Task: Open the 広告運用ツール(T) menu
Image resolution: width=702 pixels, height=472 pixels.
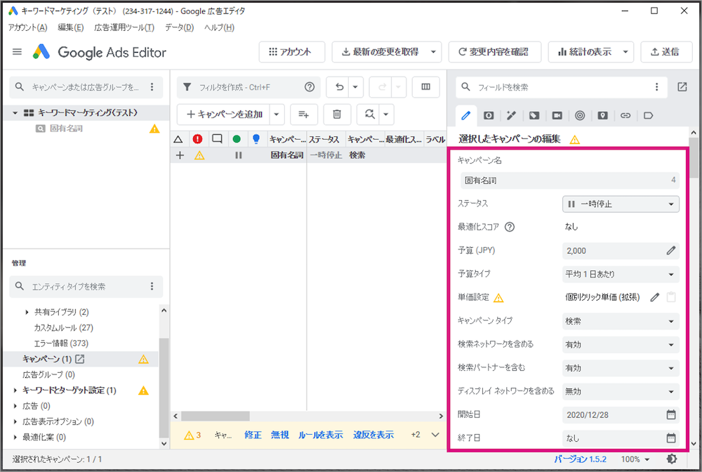Action: [x=124, y=28]
